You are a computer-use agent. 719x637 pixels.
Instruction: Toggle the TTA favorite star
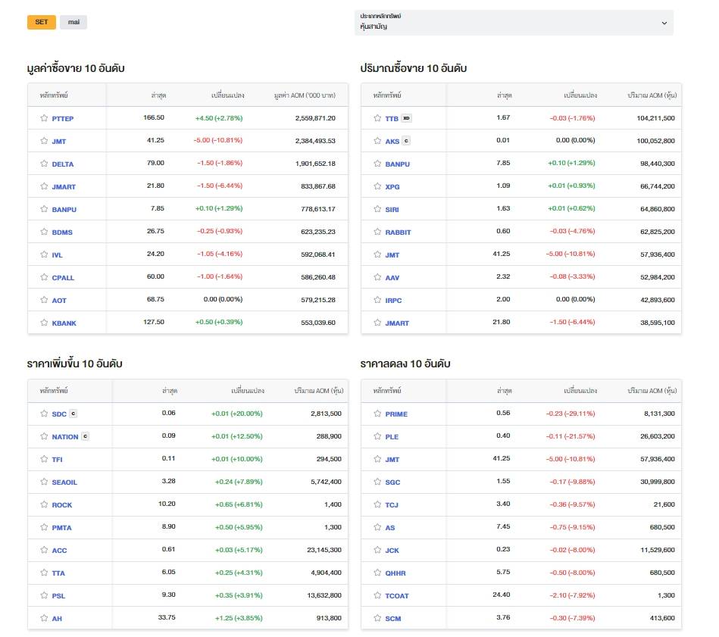pos(44,573)
